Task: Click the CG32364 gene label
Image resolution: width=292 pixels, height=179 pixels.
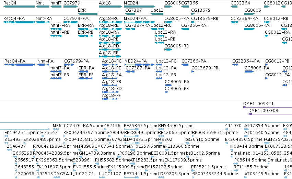Action: [240, 3]
